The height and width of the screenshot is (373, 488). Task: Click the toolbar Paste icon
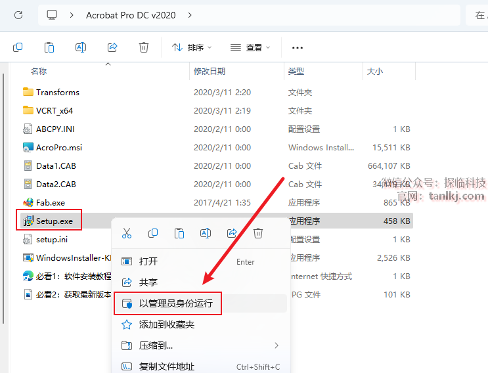[49, 47]
